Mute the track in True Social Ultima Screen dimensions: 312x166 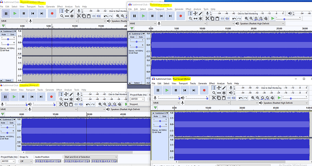click(156, 116)
